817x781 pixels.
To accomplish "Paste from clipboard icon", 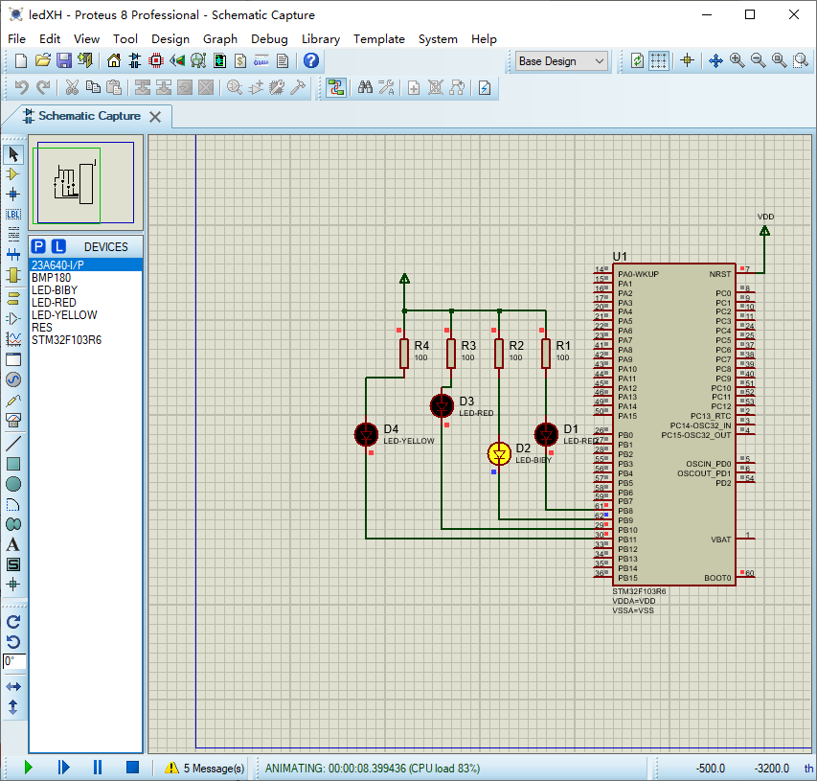I will coord(114,87).
